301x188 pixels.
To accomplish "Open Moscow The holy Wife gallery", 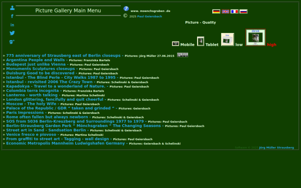I will [31, 104].
